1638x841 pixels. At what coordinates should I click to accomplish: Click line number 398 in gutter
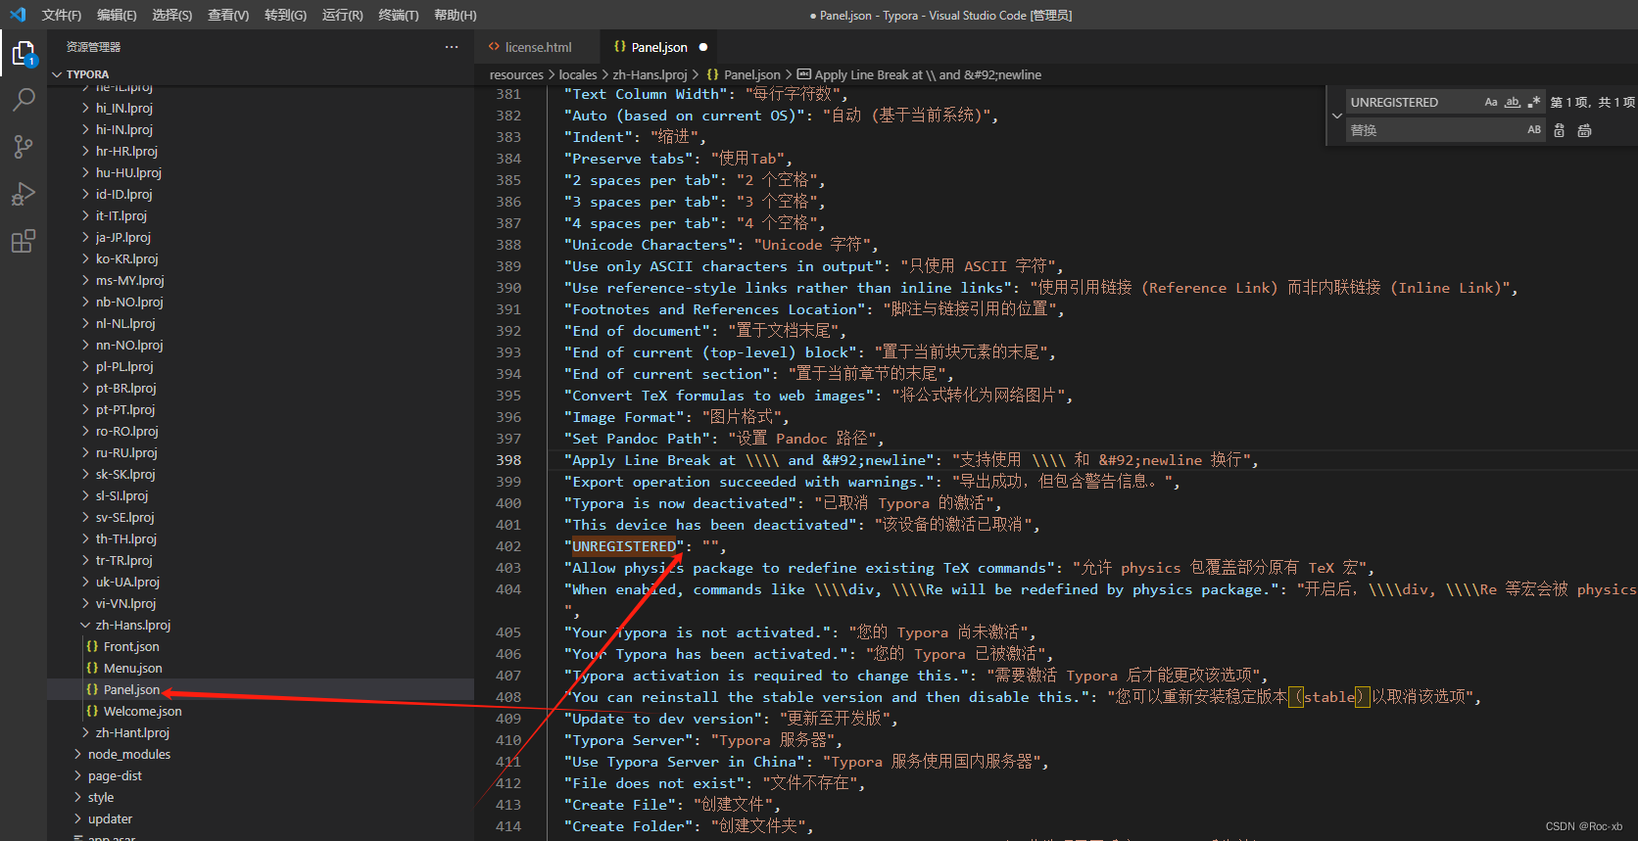click(x=508, y=460)
